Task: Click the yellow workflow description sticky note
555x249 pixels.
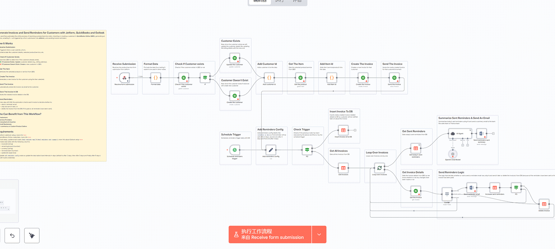Action: point(53,96)
